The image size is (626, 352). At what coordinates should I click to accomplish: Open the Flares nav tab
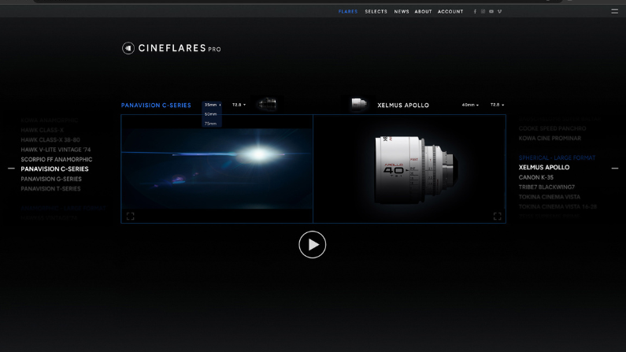point(348,12)
